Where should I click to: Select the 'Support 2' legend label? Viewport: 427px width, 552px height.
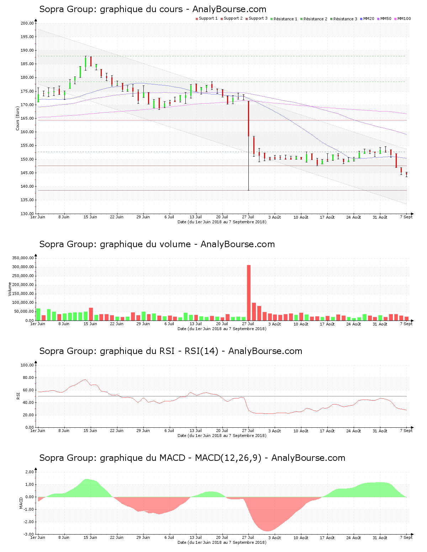click(233, 19)
